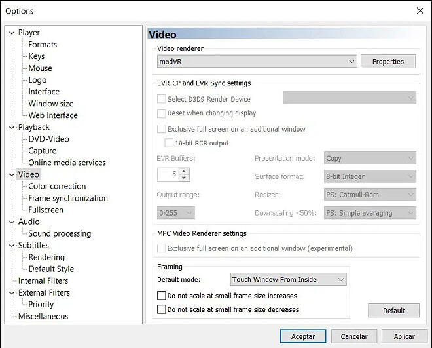The image size is (432, 348).
Task: Confirm settings with Aceptar
Action: [x=303, y=336]
